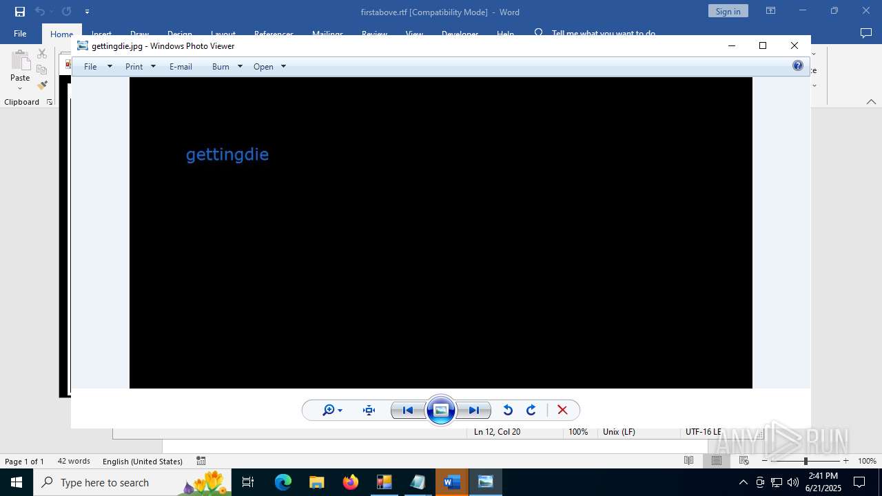Screen dimensions: 882x496
Task: Adjust Word zoom slider handle
Action: (806, 461)
